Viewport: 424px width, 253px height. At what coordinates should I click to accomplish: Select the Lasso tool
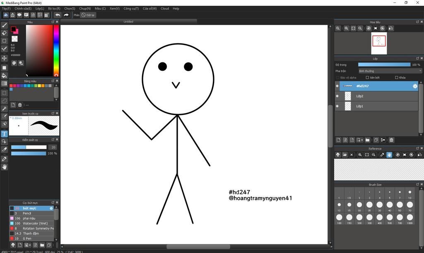pos(4,101)
